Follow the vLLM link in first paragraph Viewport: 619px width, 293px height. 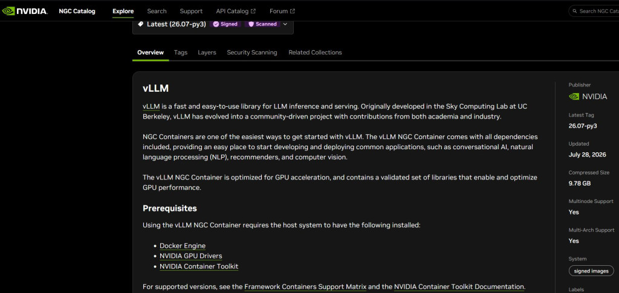(x=151, y=106)
